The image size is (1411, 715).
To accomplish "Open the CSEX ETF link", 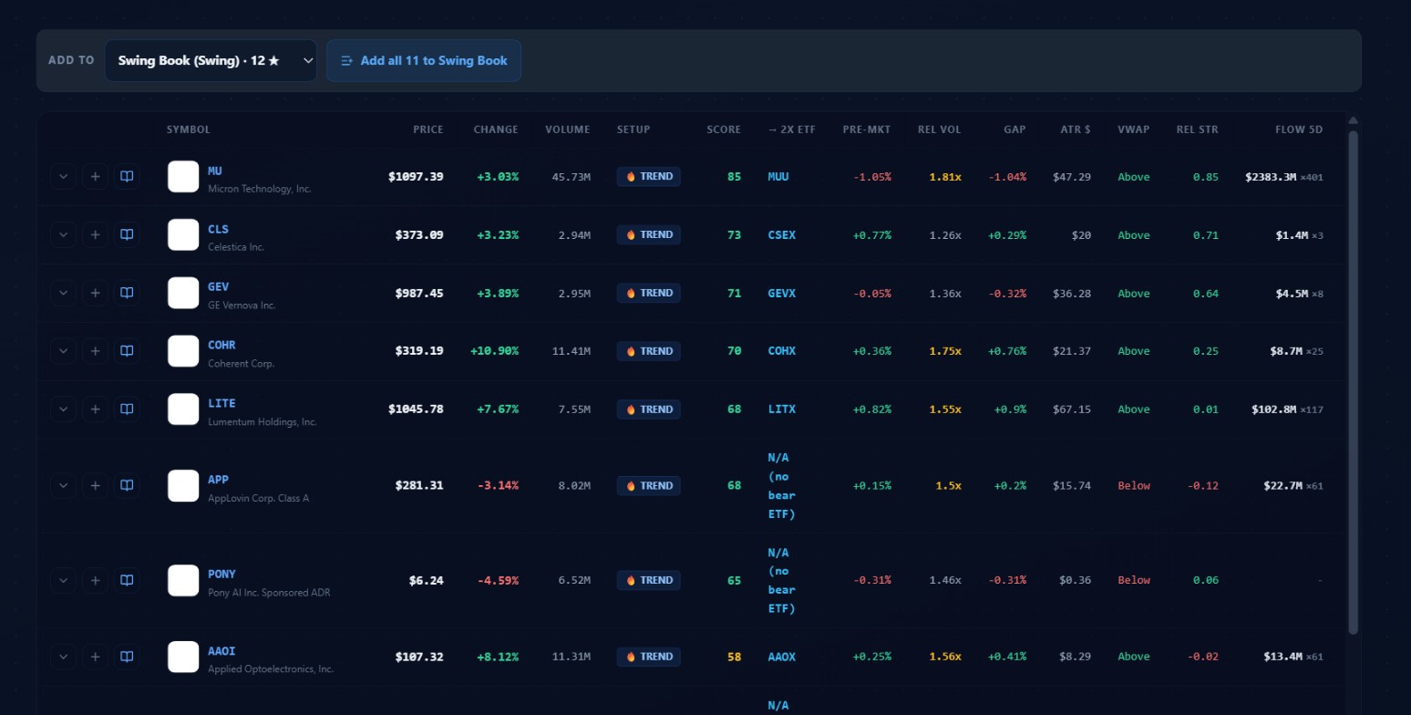I will (x=782, y=235).
